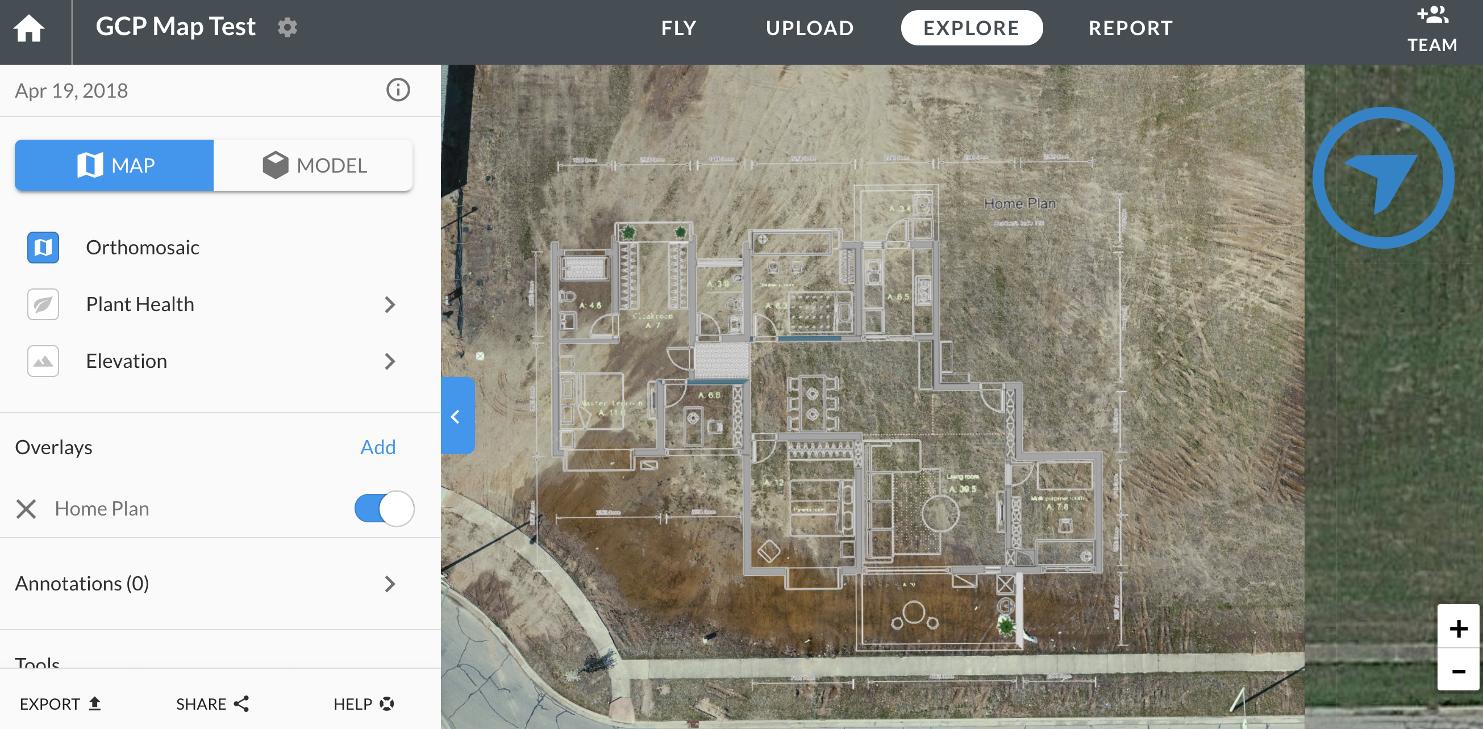
Task: Open project settings gear icon
Action: click(288, 28)
